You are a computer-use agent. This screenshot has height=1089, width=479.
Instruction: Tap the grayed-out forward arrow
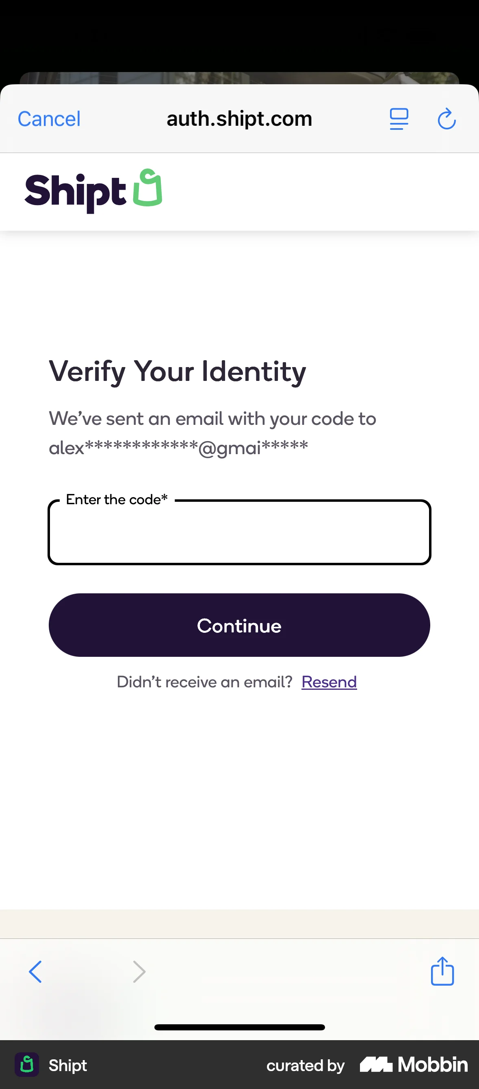(139, 971)
